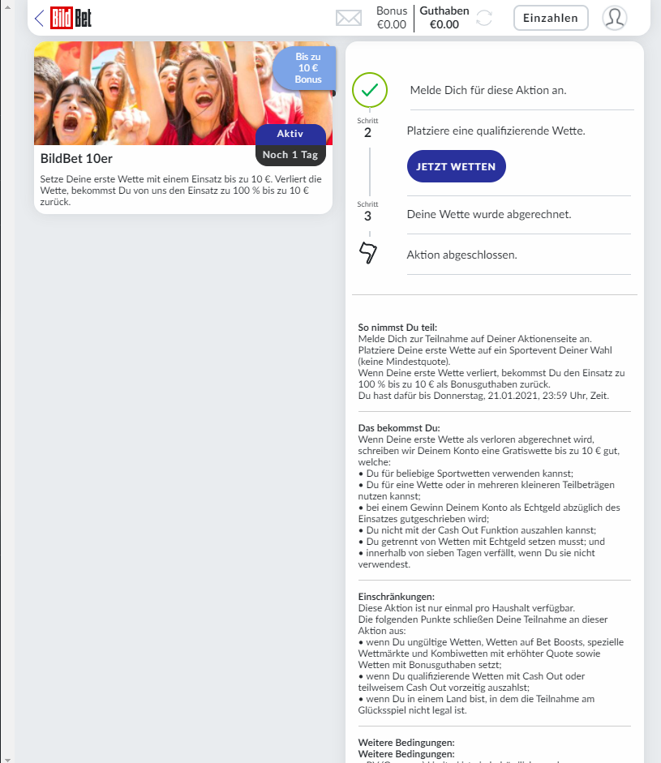Click the Noch 1 Tag label
The height and width of the screenshot is (763, 661).
click(290, 155)
